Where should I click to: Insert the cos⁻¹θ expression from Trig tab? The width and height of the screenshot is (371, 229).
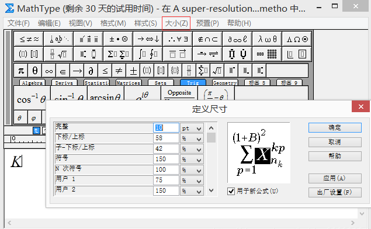coord(32,98)
